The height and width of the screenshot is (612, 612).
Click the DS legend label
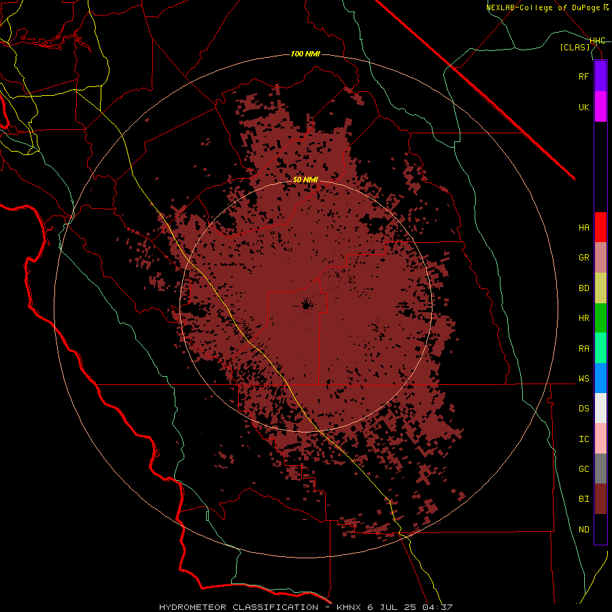click(x=583, y=409)
